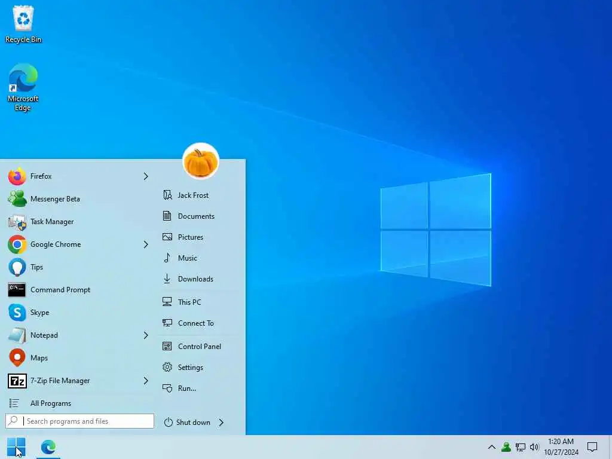Open Microsoft Edge from the taskbar
The image size is (612, 459).
coord(48,447)
